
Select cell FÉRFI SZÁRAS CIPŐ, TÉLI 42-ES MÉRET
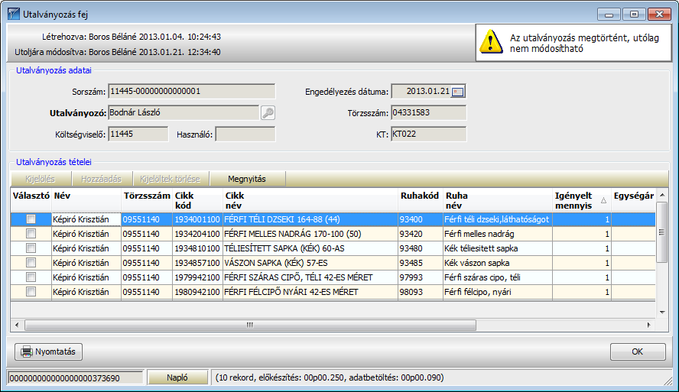310,277
